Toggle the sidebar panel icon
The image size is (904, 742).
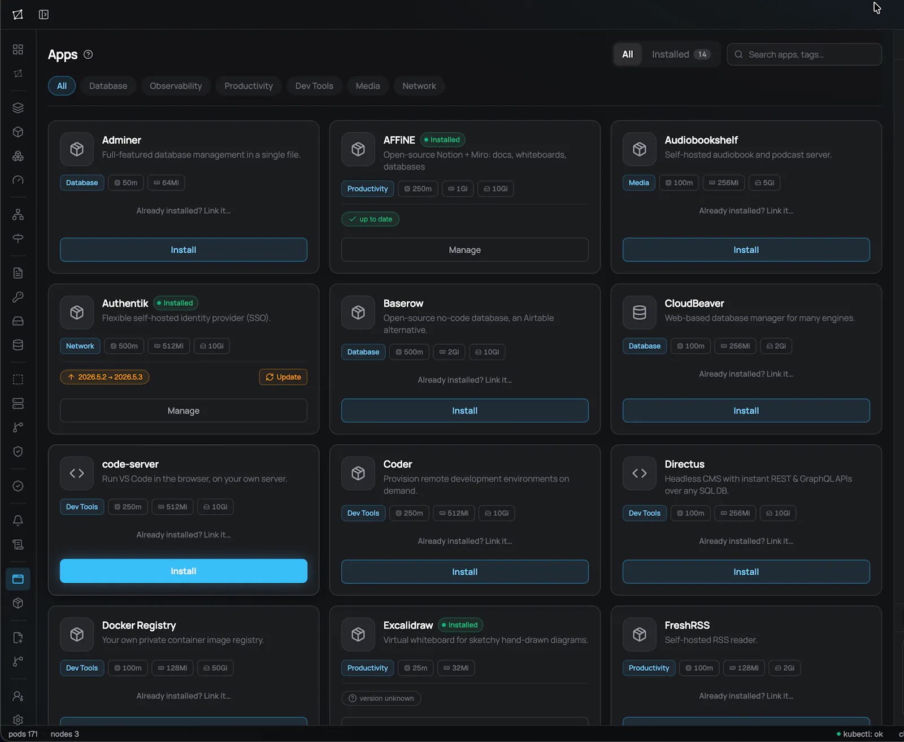[44, 15]
